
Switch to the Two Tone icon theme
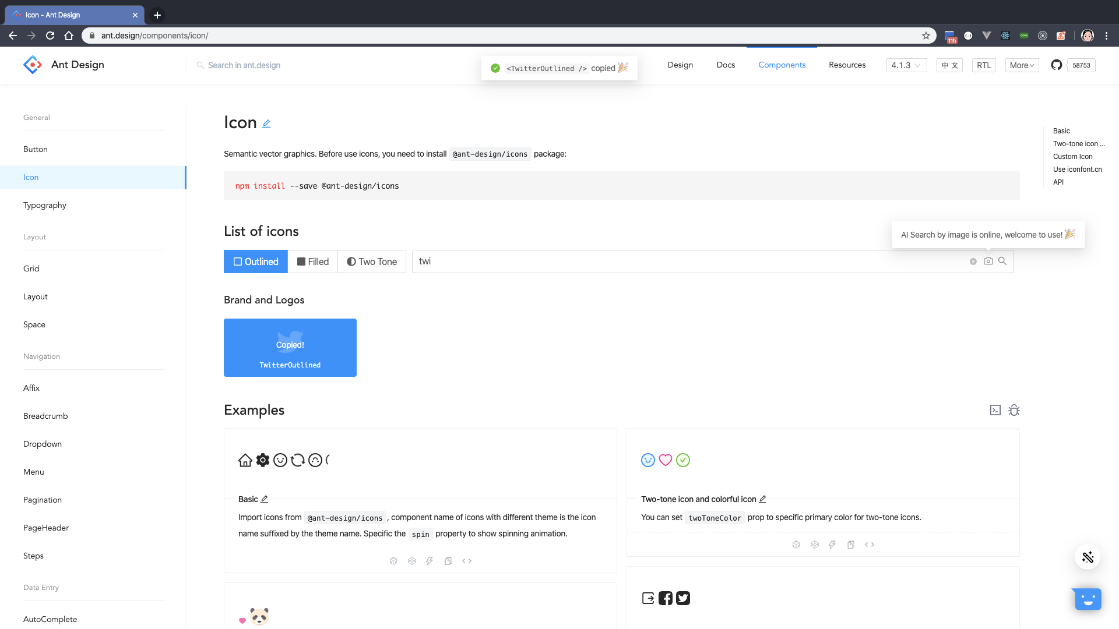tap(372, 262)
